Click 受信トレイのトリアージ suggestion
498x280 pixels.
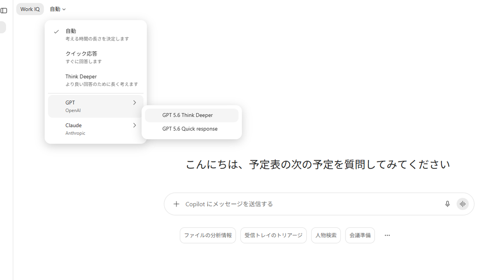(x=274, y=235)
